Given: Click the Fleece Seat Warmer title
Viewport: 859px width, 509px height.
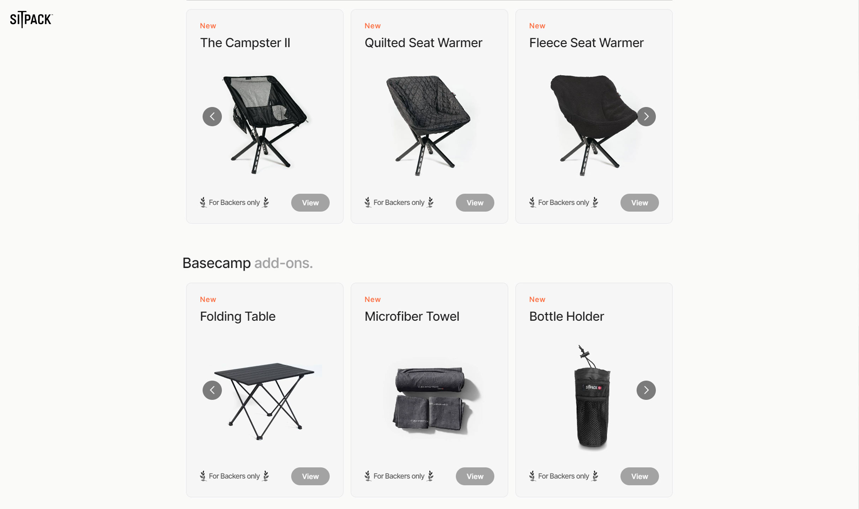Looking at the screenshot, I should 586,43.
